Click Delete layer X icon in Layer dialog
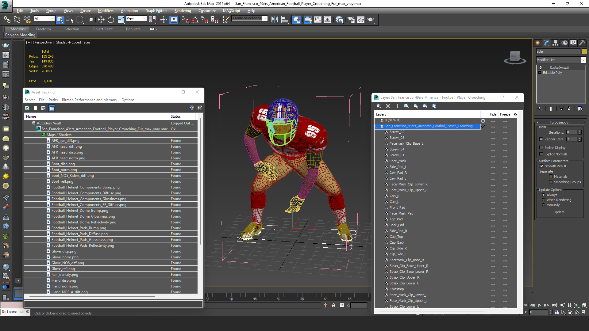Image resolution: width=589 pixels, height=331 pixels. tap(388, 106)
